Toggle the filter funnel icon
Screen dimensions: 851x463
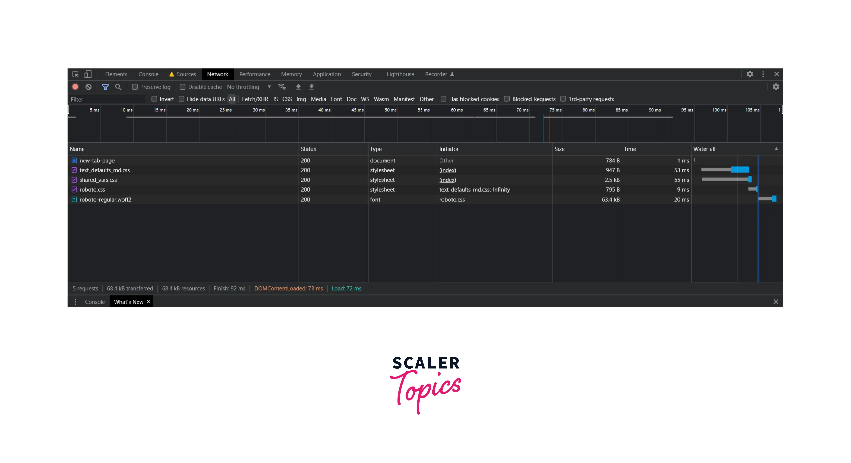pos(105,87)
